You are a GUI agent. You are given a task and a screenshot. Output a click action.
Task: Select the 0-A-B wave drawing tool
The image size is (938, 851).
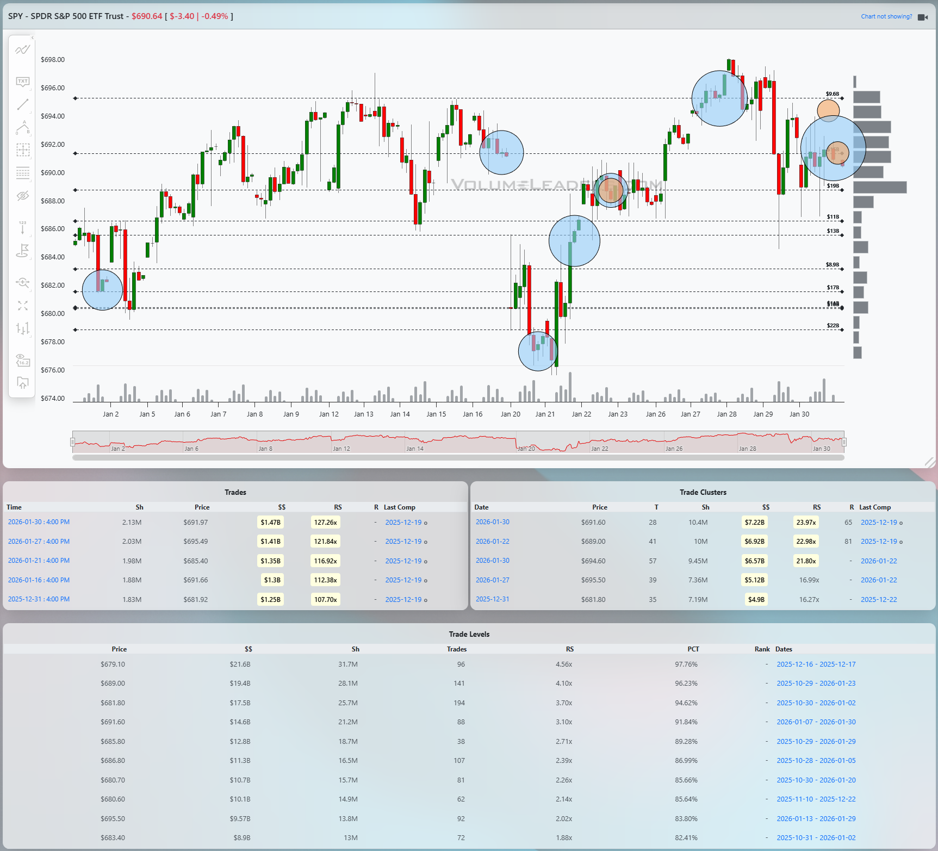tap(22, 127)
